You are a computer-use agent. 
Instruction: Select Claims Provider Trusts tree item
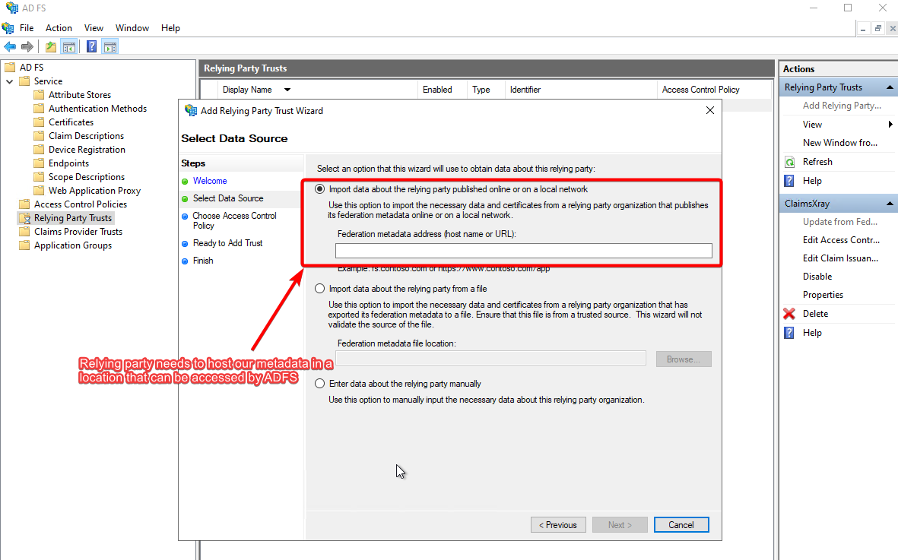pyautogui.click(x=78, y=232)
